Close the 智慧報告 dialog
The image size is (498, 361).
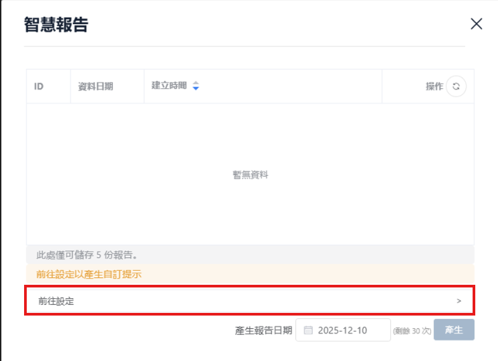pos(476,24)
